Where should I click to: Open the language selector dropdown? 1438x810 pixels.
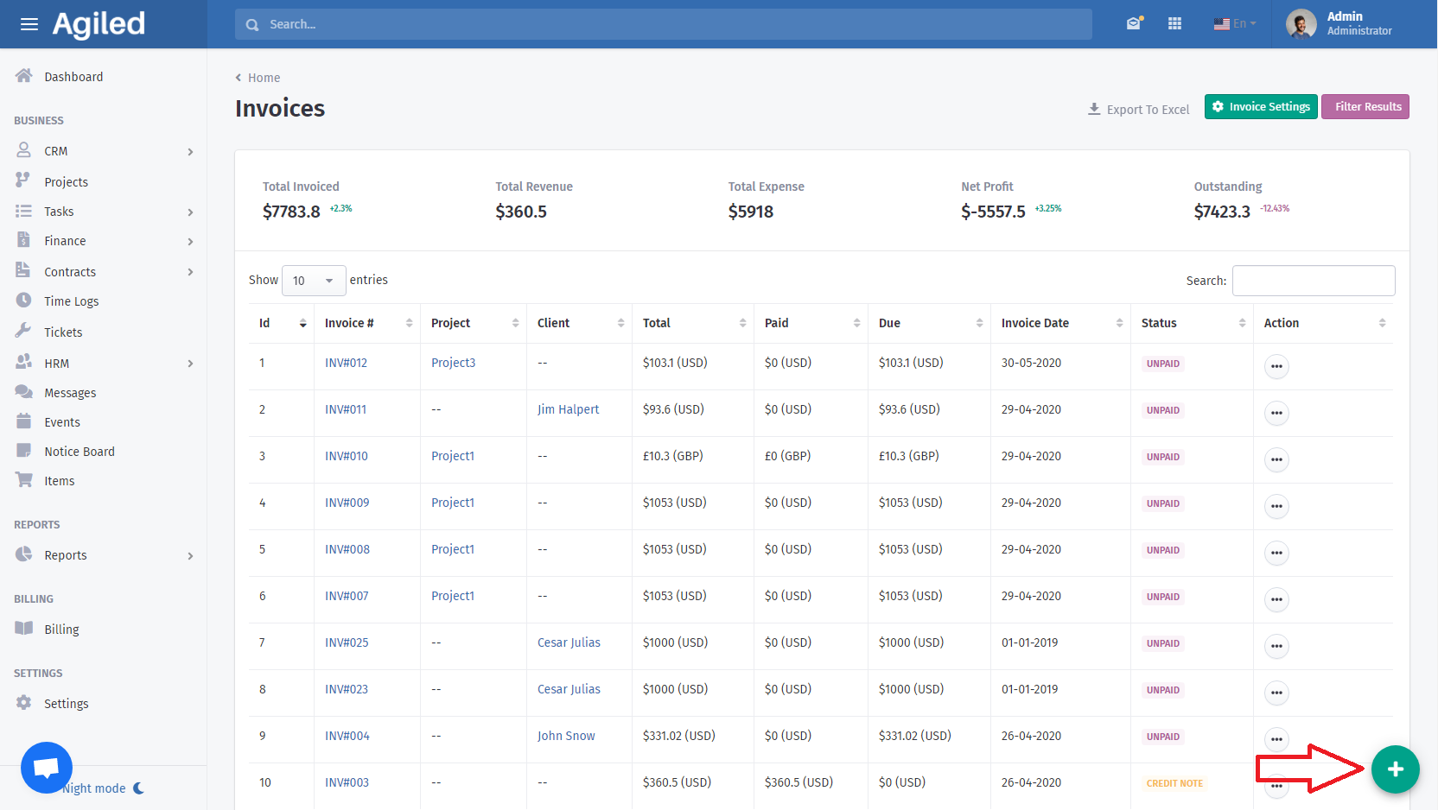[1235, 24]
